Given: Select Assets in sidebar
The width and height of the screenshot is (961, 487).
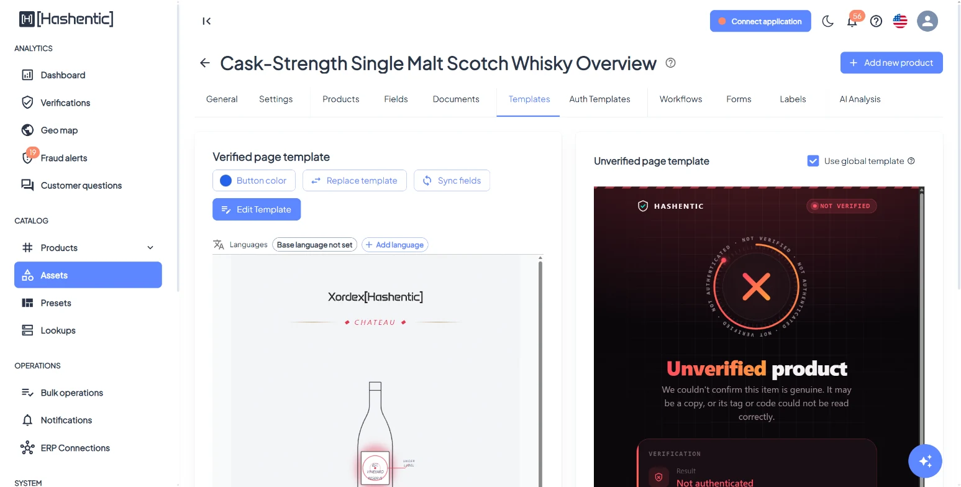Looking at the screenshot, I should [x=88, y=275].
